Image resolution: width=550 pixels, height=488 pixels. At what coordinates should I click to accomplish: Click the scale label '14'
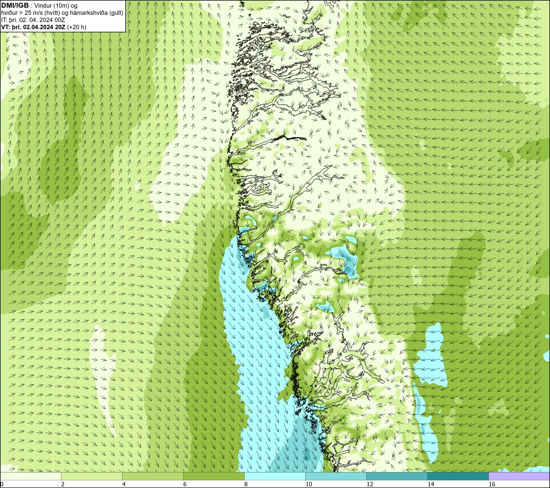point(431,484)
